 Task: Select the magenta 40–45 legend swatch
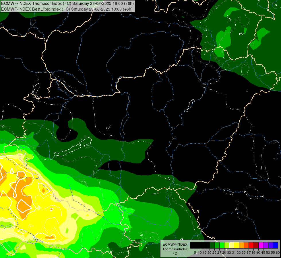261,245
